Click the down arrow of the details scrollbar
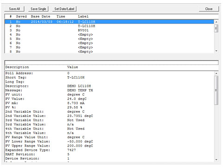This screenshot has width=223, height=167. (216, 160)
